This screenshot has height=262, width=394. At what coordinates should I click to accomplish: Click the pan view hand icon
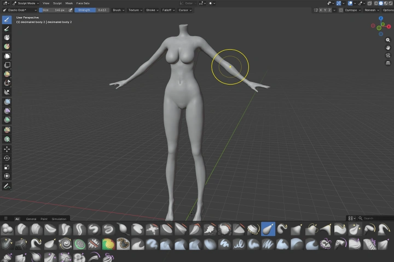pyautogui.click(x=388, y=47)
